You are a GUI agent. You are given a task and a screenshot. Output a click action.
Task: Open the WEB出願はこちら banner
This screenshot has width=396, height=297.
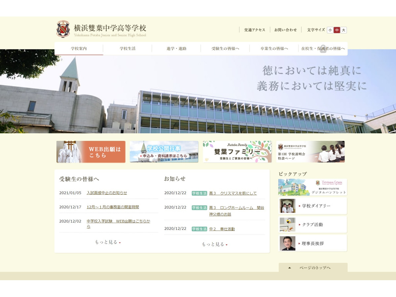coord(91,152)
